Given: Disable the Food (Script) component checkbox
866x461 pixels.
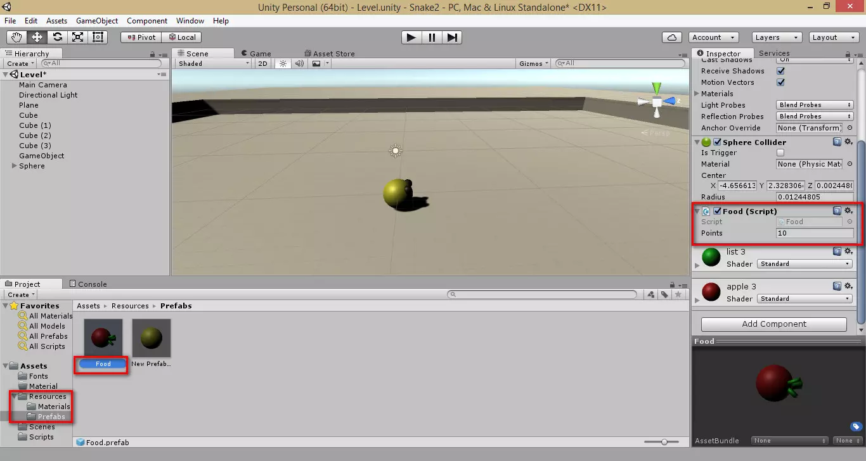Looking at the screenshot, I should pyautogui.click(x=718, y=212).
